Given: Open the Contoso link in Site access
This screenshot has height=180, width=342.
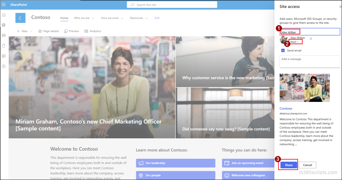Looking at the screenshot, I should click(x=286, y=108).
